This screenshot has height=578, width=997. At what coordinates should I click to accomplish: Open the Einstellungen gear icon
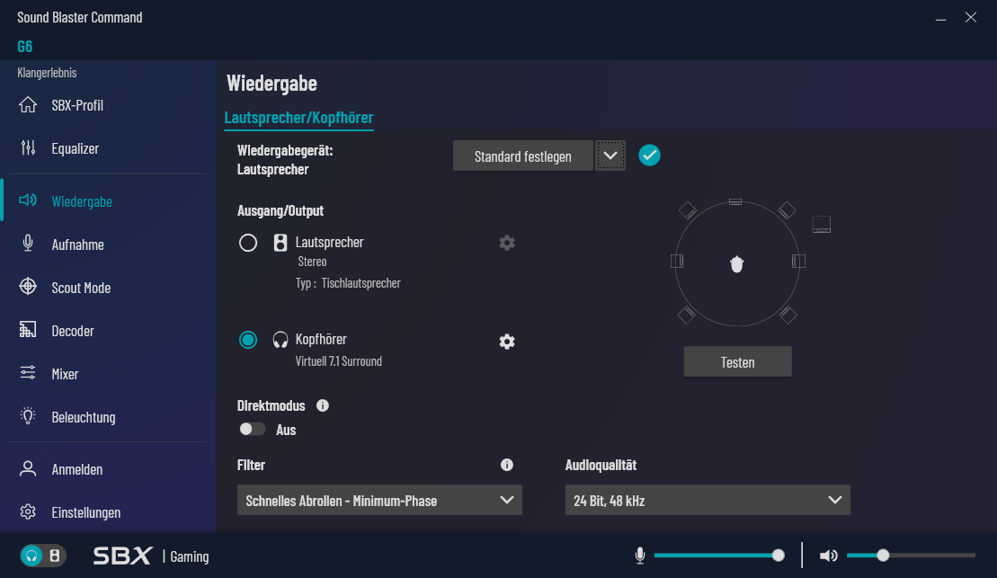[x=28, y=511]
